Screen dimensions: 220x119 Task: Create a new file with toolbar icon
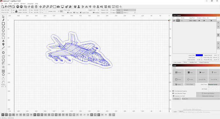(x=3, y=7)
